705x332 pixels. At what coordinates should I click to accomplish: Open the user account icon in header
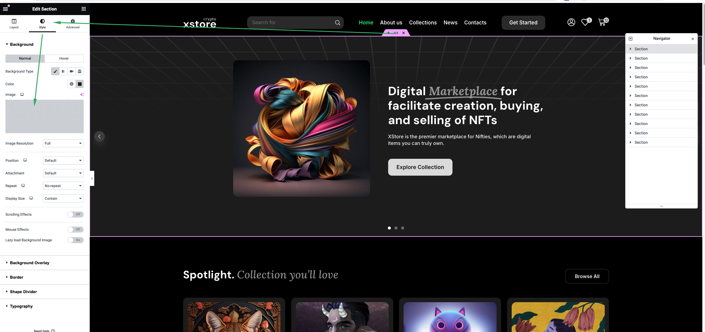571,22
